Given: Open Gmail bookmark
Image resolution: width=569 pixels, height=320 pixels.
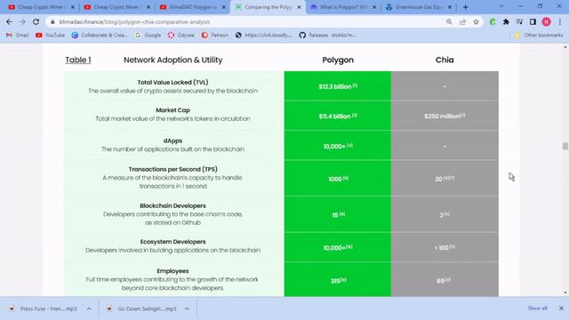Looking at the screenshot, I should pyautogui.click(x=17, y=36).
